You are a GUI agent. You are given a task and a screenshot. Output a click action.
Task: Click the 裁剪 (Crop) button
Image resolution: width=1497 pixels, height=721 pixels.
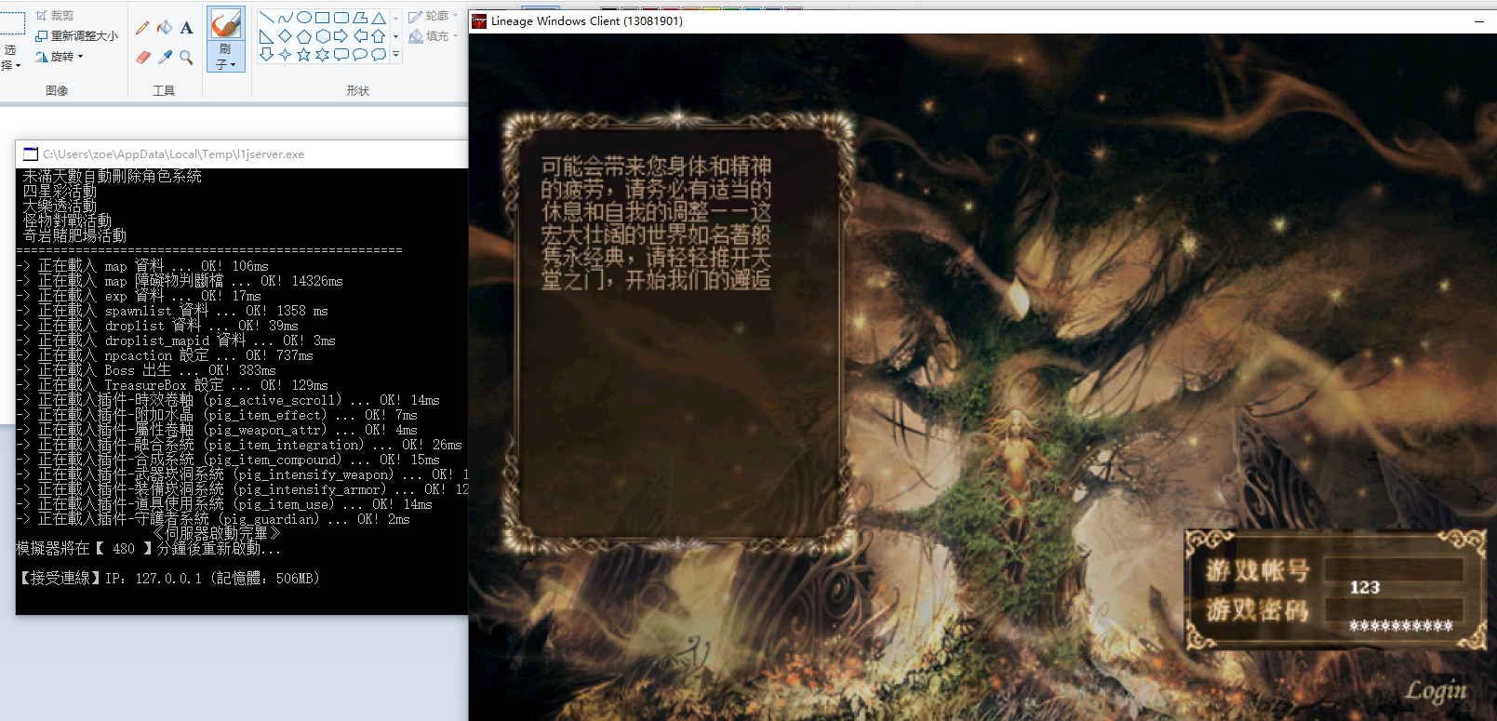coord(54,16)
